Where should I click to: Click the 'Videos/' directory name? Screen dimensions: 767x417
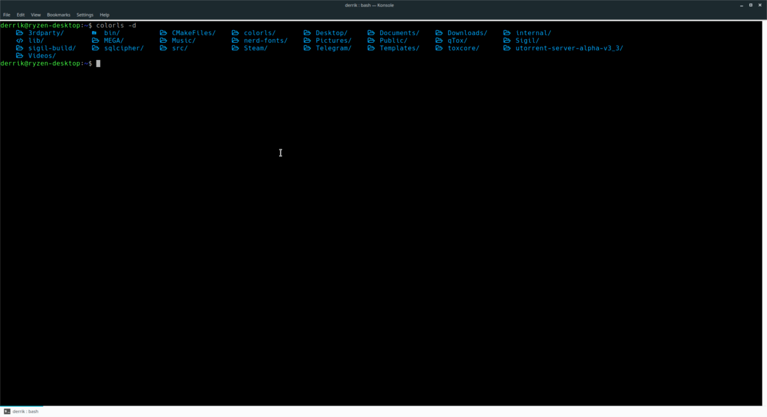click(42, 56)
